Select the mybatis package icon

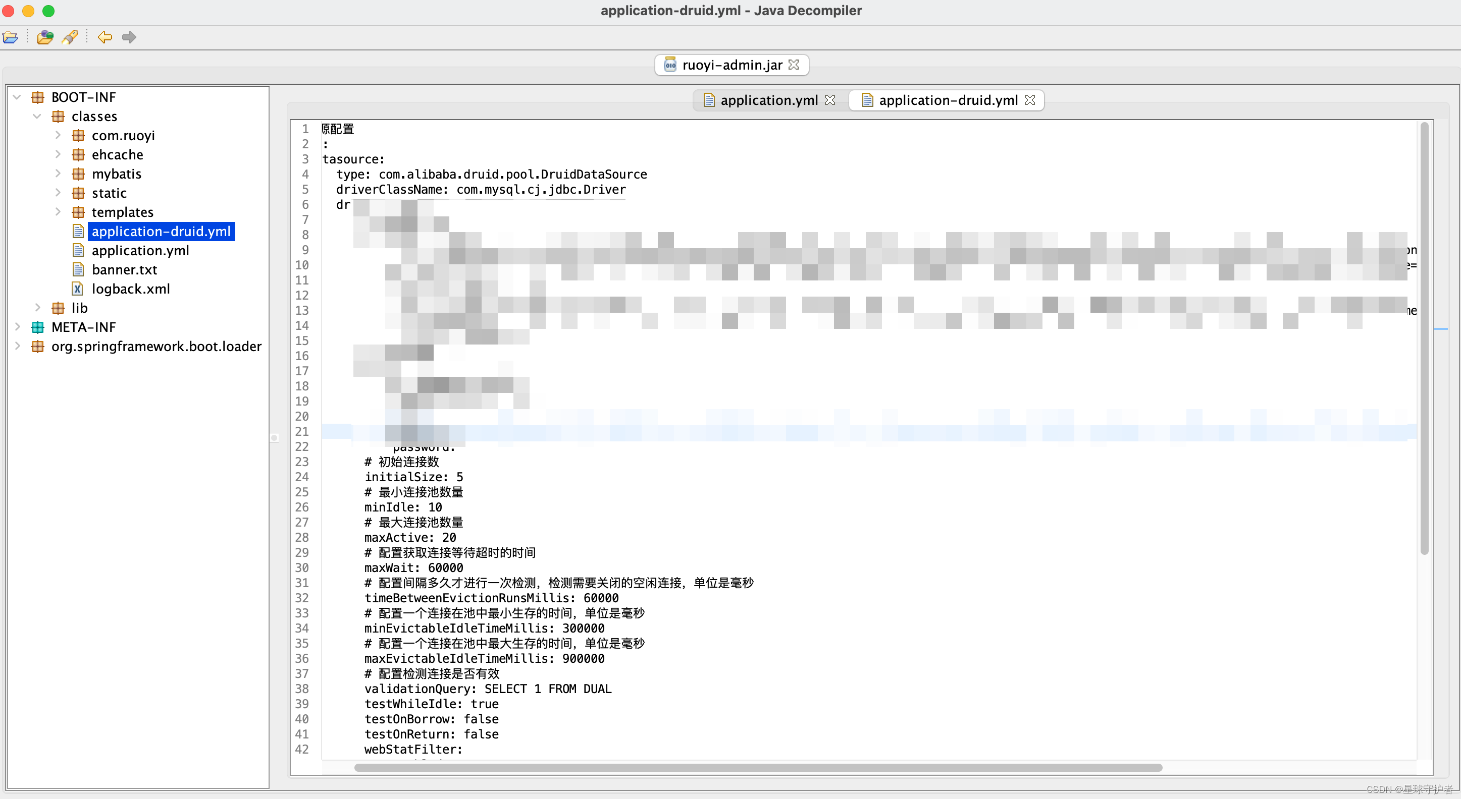(x=78, y=174)
